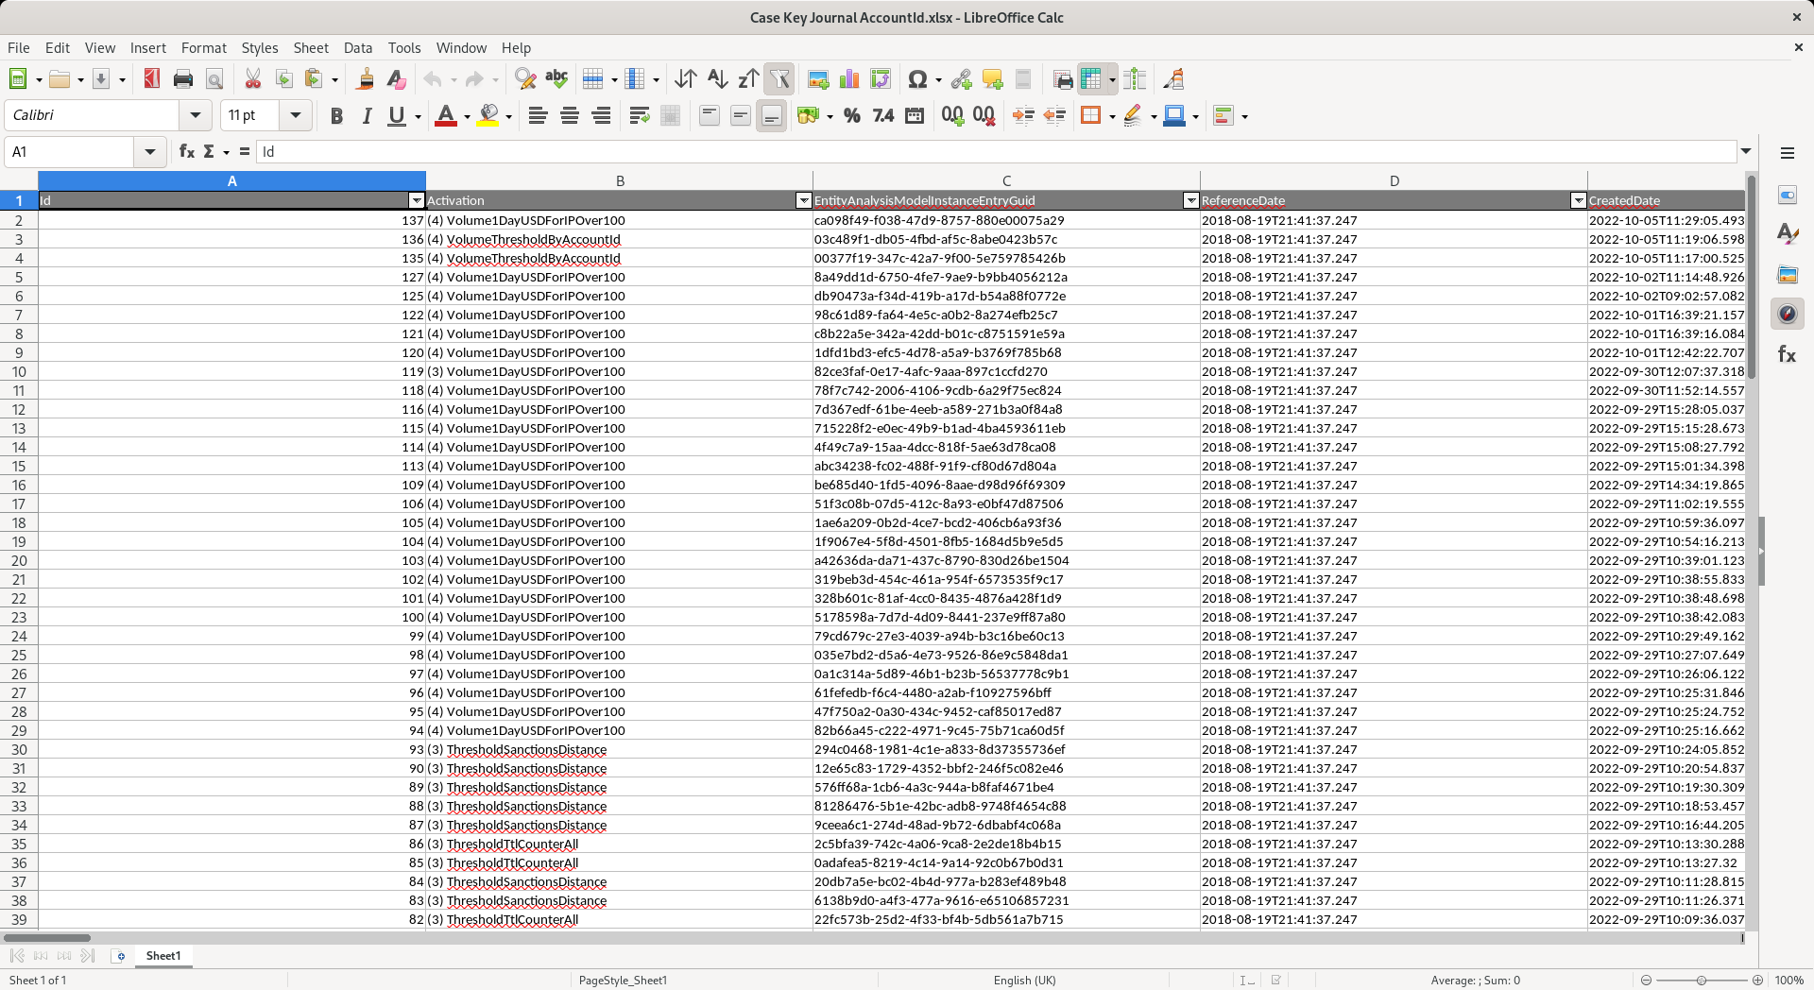Screen dimensions: 1814x990
Task: Click the Save document icon
Action: (x=101, y=79)
